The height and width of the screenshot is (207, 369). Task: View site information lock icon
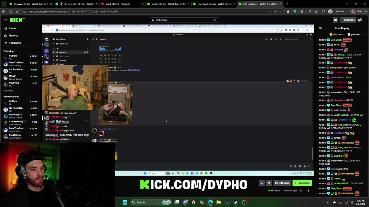point(25,11)
